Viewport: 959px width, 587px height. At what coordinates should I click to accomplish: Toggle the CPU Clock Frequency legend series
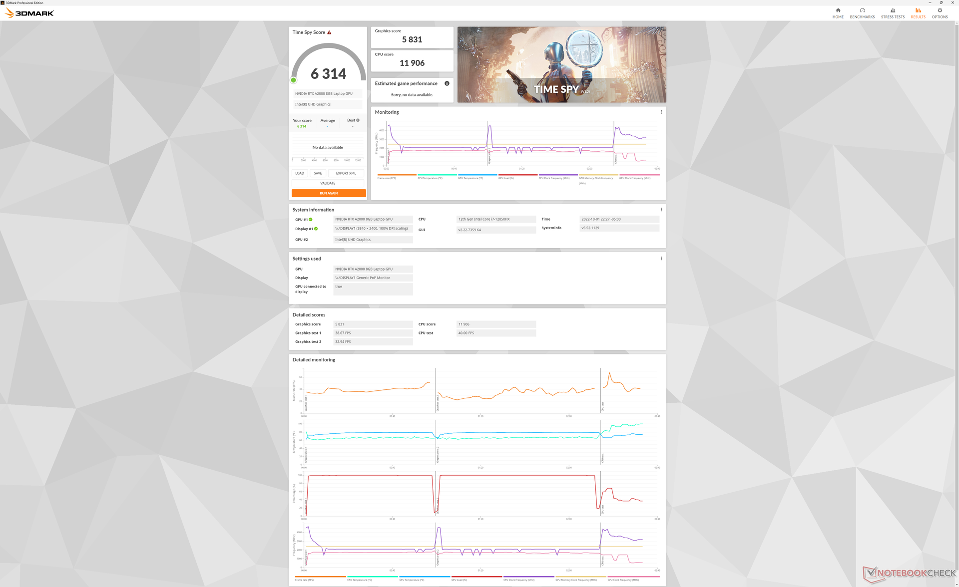pos(554,178)
